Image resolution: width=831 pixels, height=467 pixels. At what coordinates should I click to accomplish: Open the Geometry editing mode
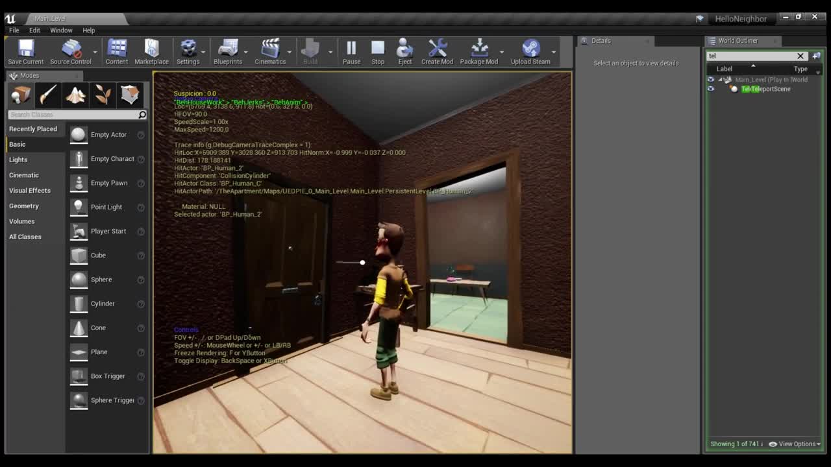pos(129,95)
